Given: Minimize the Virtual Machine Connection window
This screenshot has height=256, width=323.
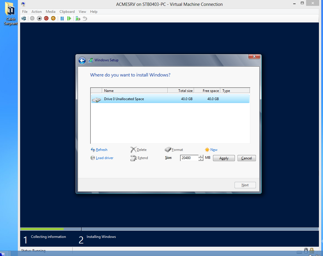Looking at the screenshot, I should tap(294, 4).
